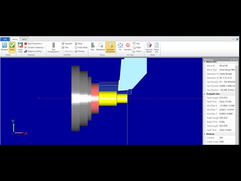Click the Stop Conditions red icon

click(x=26, y=44)
